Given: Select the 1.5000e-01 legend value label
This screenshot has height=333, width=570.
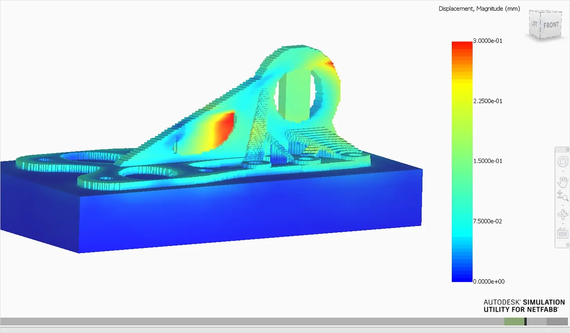Looking at the screenshot, I should pyautogui.click(x=487, y=161).
